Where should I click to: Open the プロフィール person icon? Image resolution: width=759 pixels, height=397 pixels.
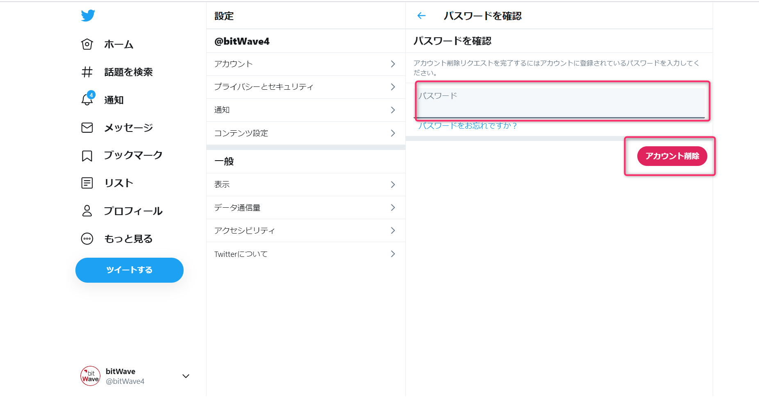(87, 211)
